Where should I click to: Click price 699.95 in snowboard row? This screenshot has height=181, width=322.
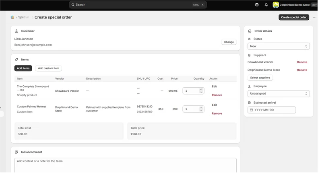(173, 91)
